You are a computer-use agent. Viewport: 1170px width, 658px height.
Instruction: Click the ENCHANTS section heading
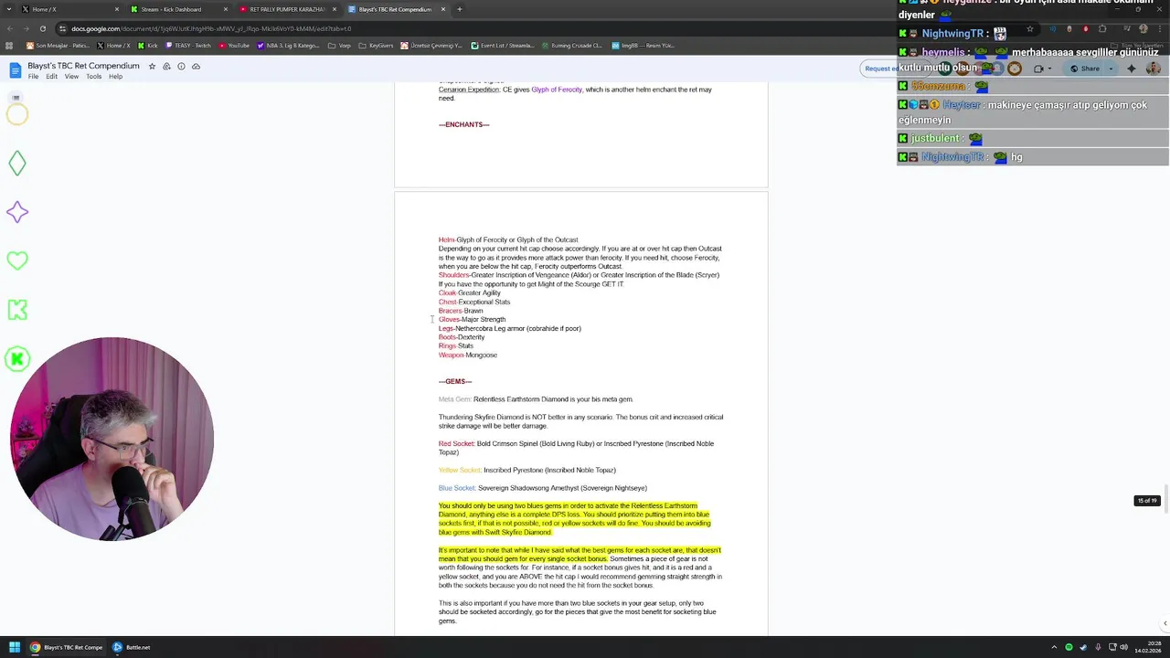click(463, 125)
